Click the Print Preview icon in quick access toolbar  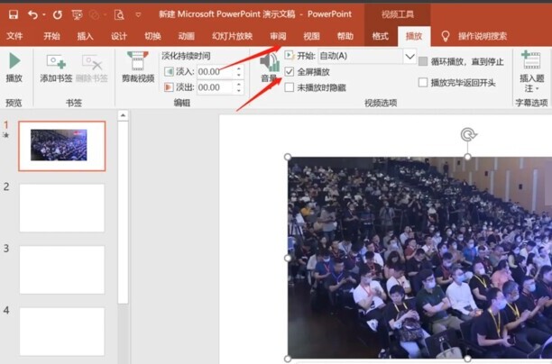click(119, 14)
